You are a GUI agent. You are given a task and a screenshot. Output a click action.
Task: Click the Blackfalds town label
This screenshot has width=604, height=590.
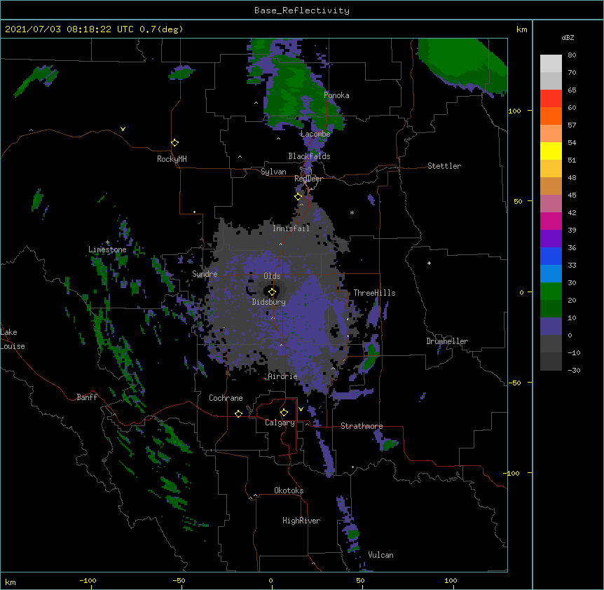tap(309, 156)
